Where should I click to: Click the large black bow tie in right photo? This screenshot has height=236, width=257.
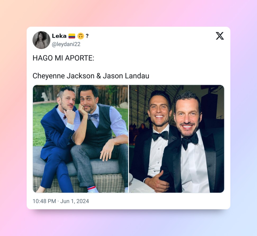click(190, 141)
